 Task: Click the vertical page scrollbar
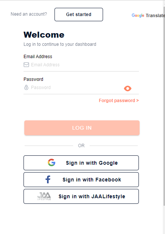click(164, 104)
